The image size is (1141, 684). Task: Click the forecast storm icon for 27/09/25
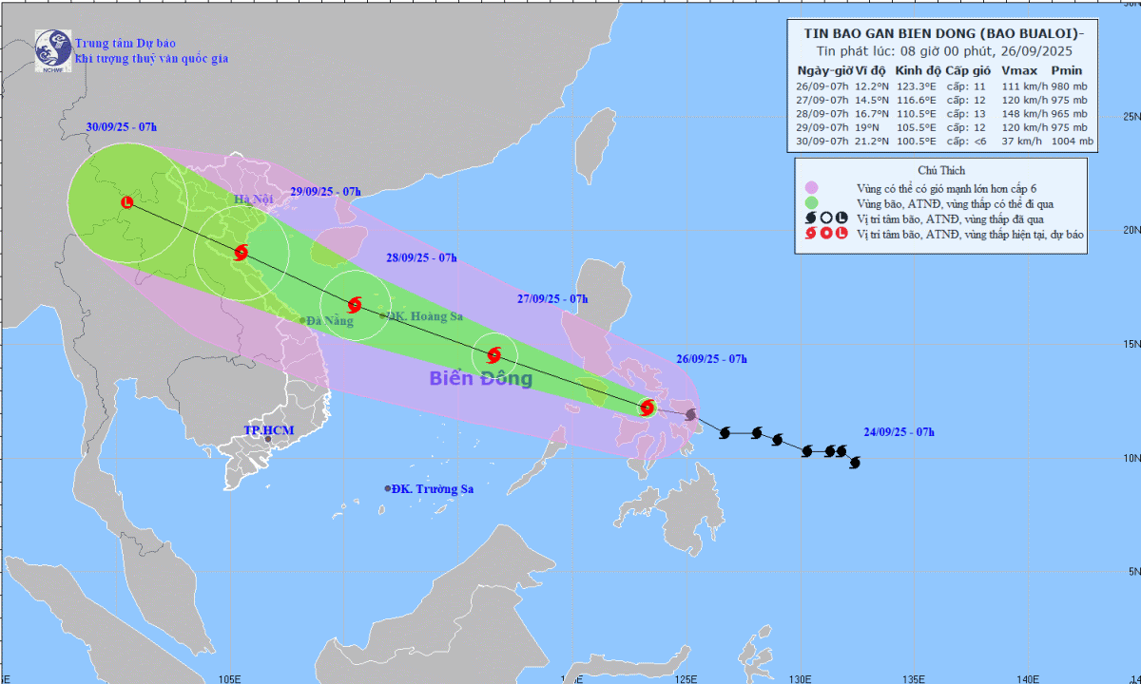pos(494,355)
